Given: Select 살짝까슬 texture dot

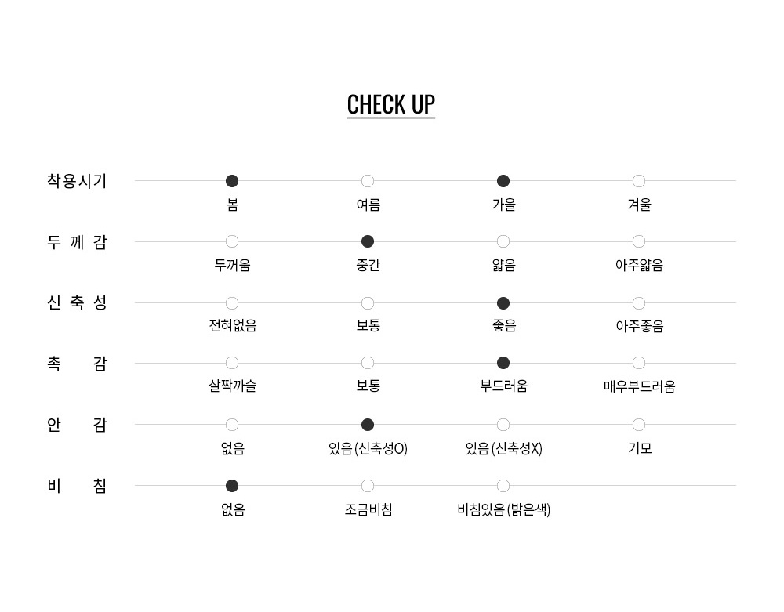Looking at the screenshot, I should [232, 363].
